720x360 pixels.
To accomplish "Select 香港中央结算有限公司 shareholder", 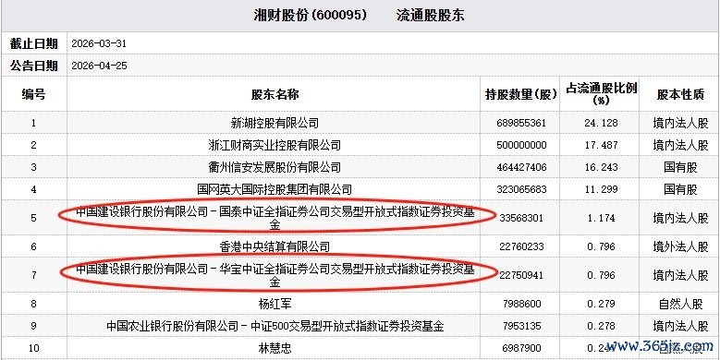I will pos(275,246).
